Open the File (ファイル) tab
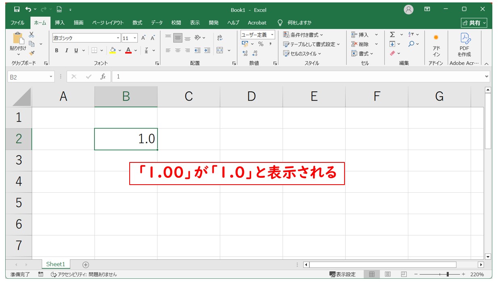 click(17, 23)
